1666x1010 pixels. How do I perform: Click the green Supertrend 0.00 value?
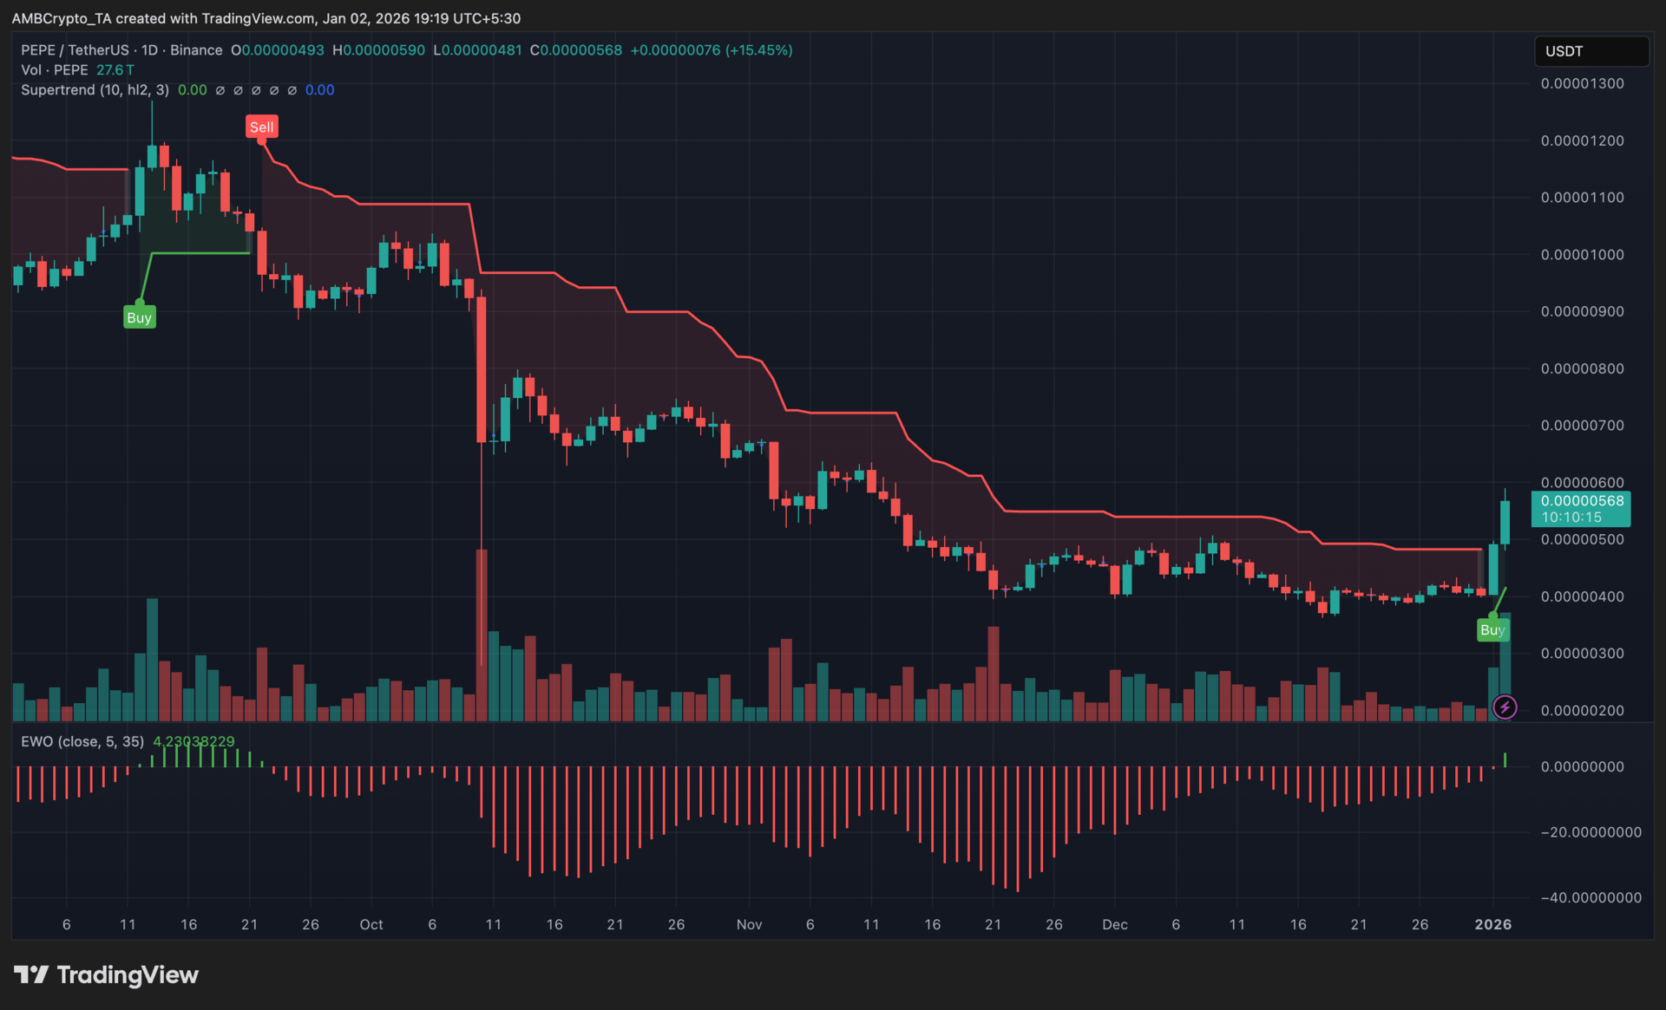click(x=192, y=90)
